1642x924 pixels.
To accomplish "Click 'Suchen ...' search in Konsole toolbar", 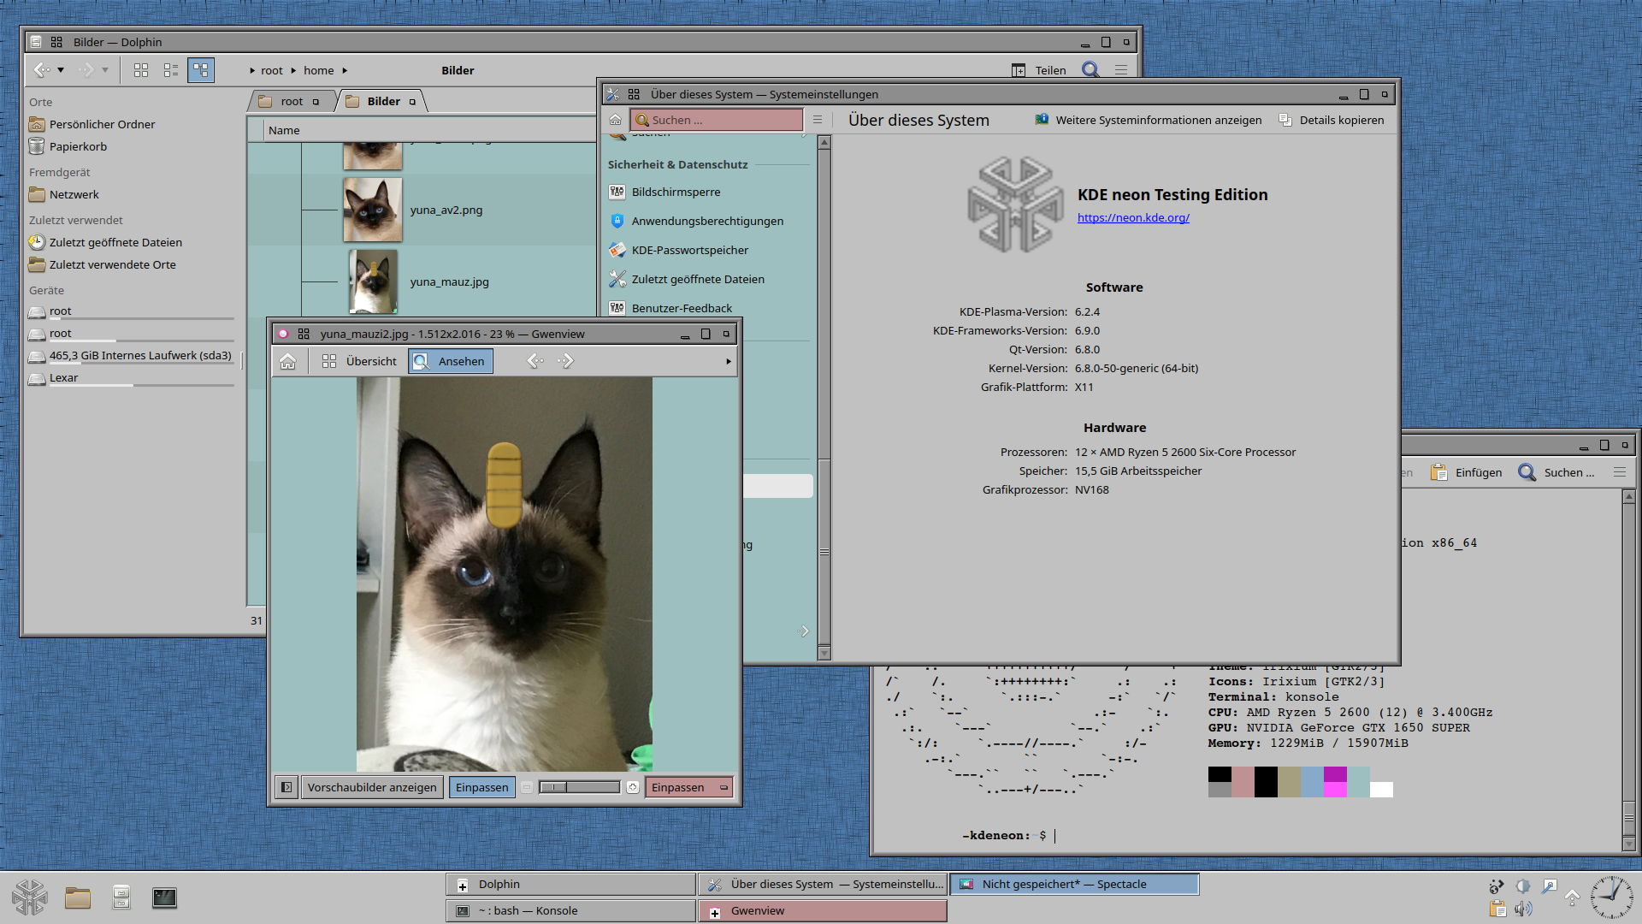I will (1556, 472).
